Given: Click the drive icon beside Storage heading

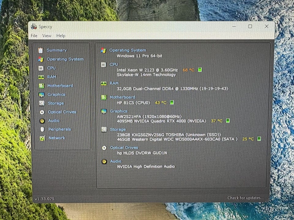Looking at the screenshot, I should click(x=104, y=129).
